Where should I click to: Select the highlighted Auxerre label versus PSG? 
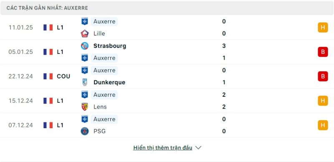(104, 119)
